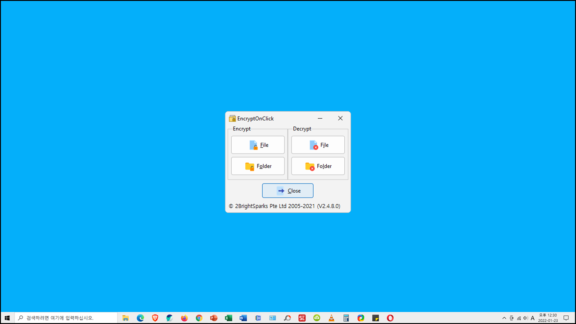The width and height of the screenshot is (576, 324).
Task: Open the notification center
Action: point(566,318)
